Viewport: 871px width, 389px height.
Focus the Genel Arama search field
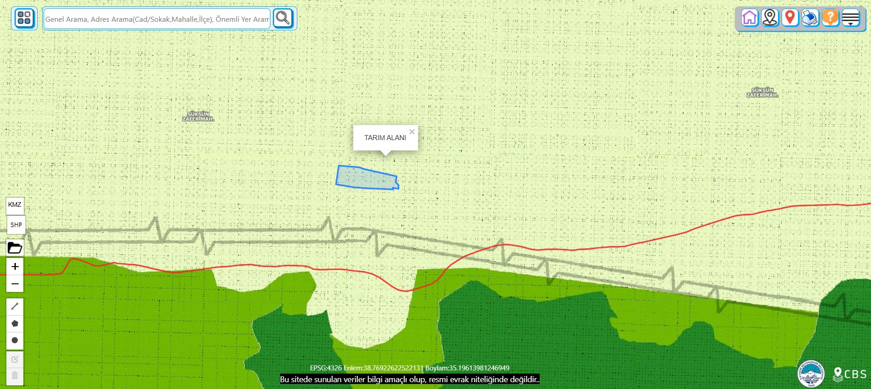pos(157,19)
